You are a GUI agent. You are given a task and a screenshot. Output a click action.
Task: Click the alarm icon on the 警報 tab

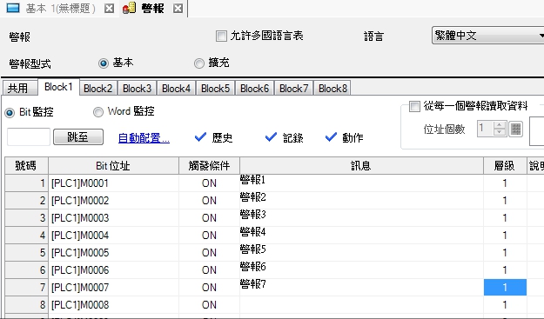(129, 8)
